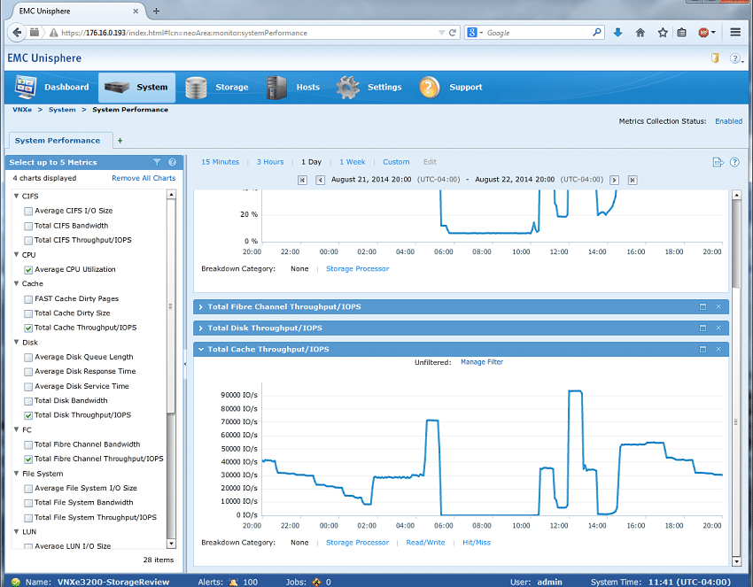Jump to latest time range
Screen dimensions: 753x587
(x=633, y=180)
